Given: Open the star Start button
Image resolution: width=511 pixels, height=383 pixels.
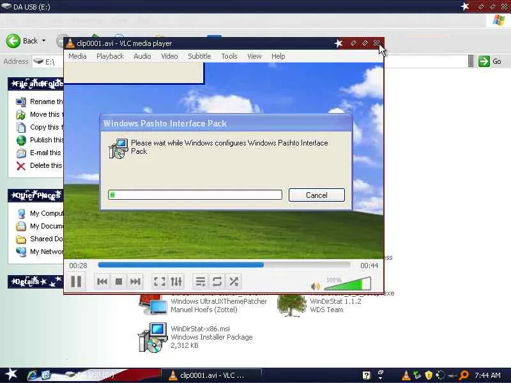Looking at the screenshot, I should pos(11,374).
